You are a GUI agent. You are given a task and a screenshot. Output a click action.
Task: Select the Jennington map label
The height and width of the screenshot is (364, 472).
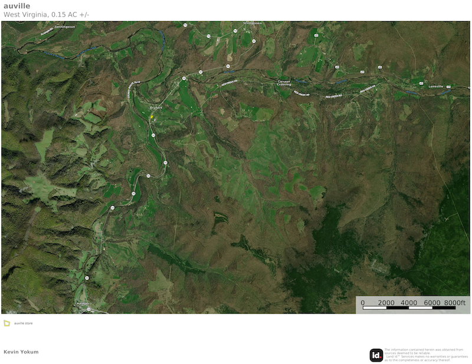coord(64,27)
